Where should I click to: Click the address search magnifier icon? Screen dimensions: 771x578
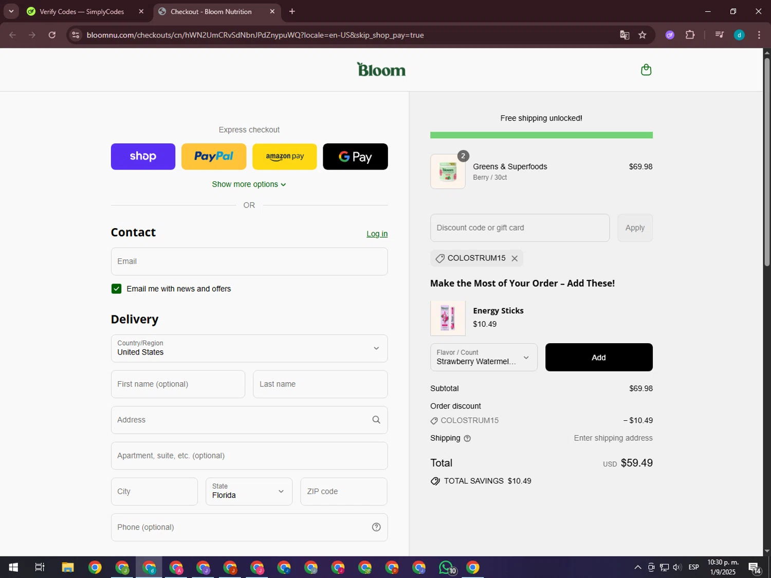point(376,420)
